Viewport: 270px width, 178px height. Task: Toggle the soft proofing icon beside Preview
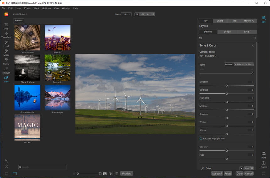tap(116, 174)
